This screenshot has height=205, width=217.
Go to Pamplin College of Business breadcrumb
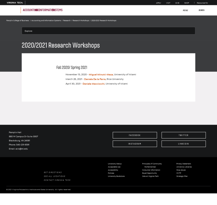[18, 21]
